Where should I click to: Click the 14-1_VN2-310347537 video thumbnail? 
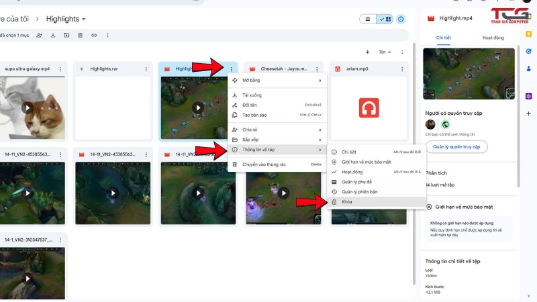[32, 273]
